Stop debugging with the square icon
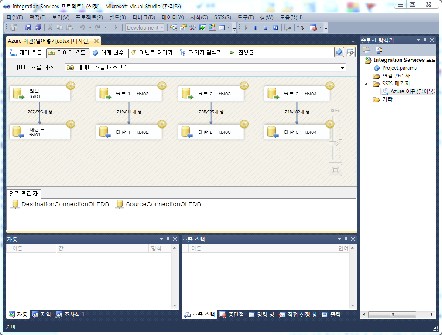Screen dimensions: 442x335 266,27
